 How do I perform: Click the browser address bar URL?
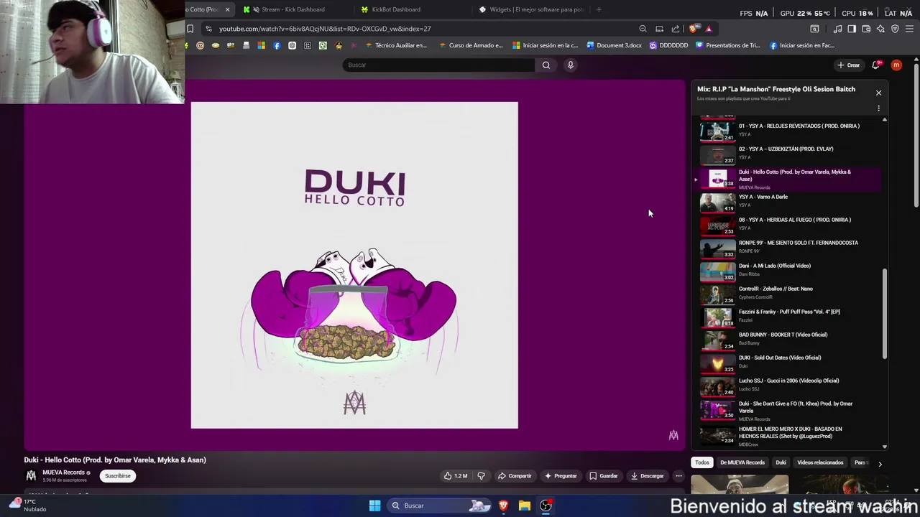pyautogui.click(x=325, y=29)
